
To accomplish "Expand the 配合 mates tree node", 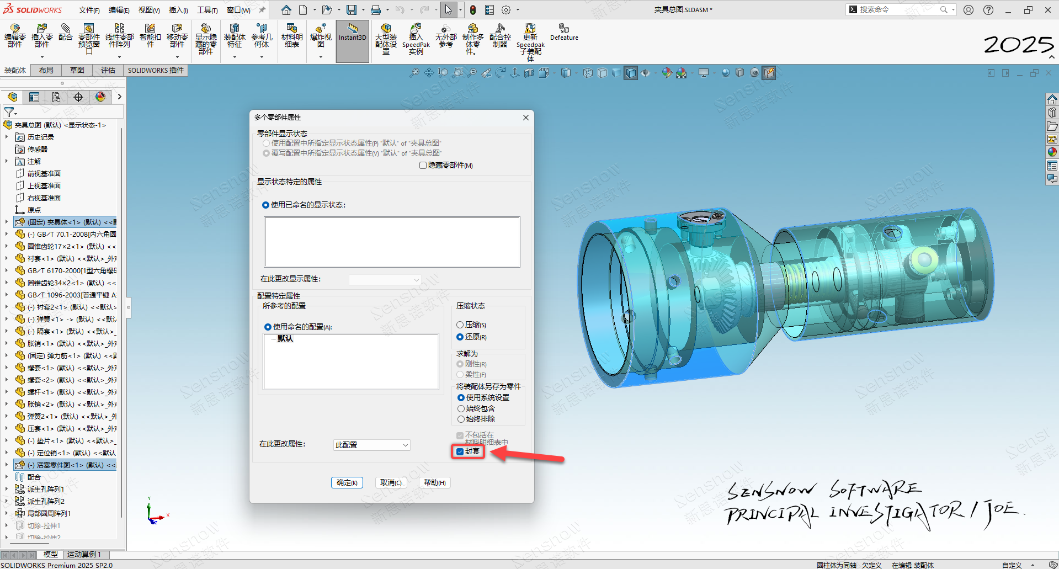I will pos(7,477).
